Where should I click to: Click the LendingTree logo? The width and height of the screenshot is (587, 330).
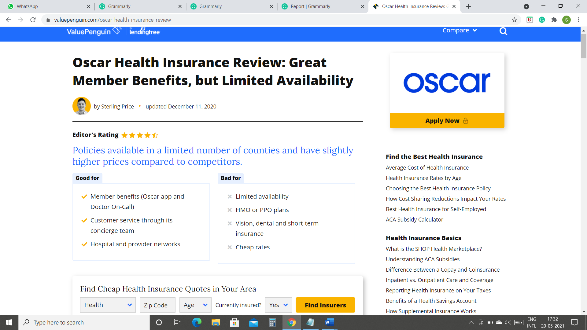point(145,31)
